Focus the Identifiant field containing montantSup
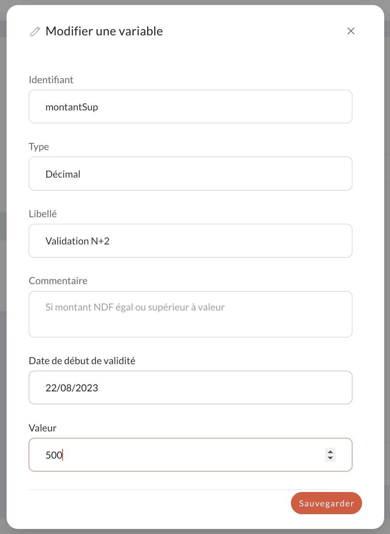Screen dimensions: 390x534 click(x=190, y=106)
